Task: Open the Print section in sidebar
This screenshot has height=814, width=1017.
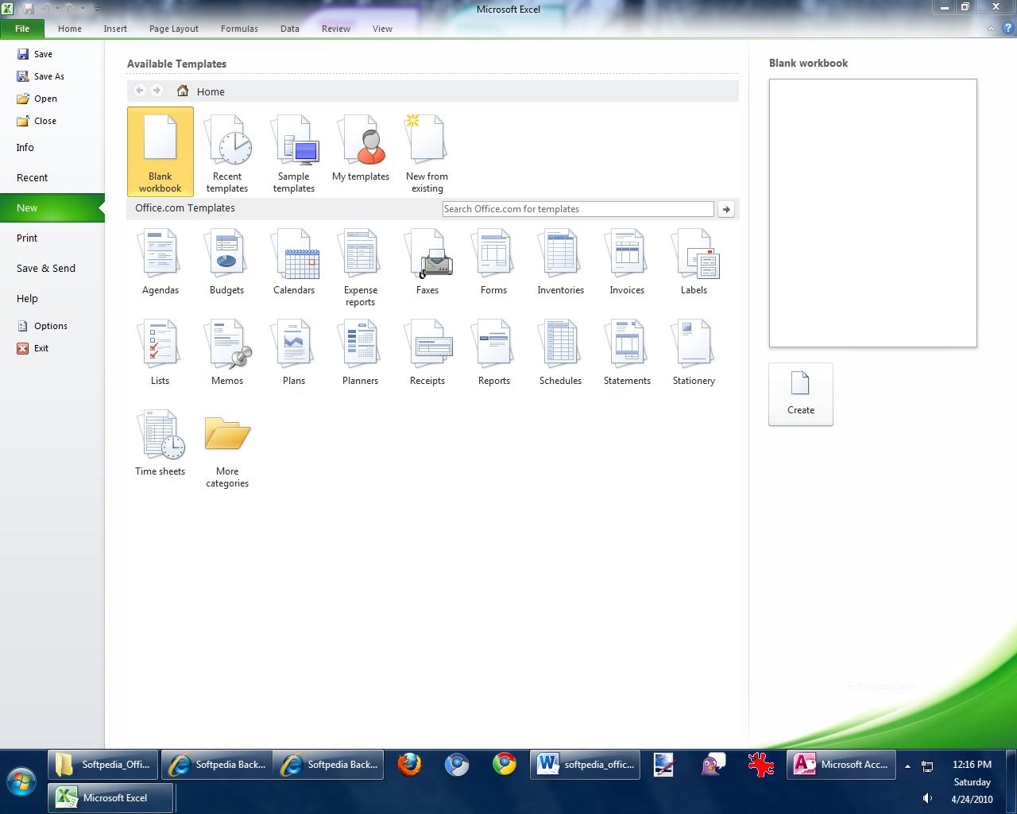Action: 27,238
